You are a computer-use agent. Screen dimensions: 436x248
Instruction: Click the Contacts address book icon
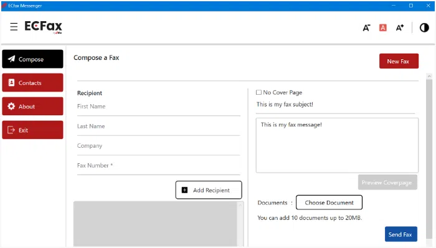(11, 83)
